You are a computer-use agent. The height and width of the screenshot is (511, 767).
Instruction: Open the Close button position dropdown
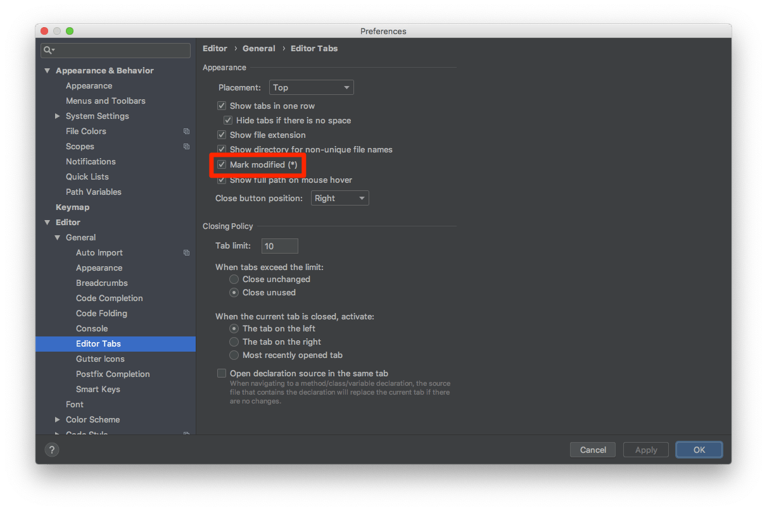tap(339, 197)
